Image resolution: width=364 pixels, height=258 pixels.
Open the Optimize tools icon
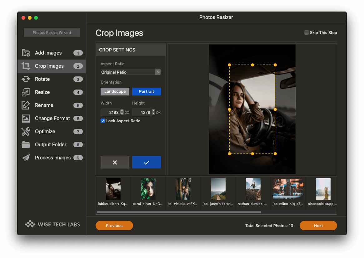(x=26, y=132)
